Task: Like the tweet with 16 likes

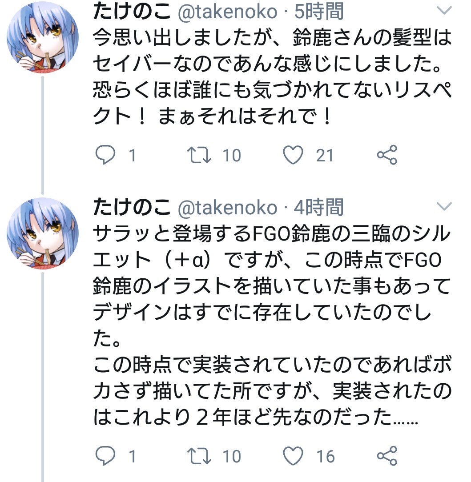Action: pyautogui.click(x=293, y=456)
